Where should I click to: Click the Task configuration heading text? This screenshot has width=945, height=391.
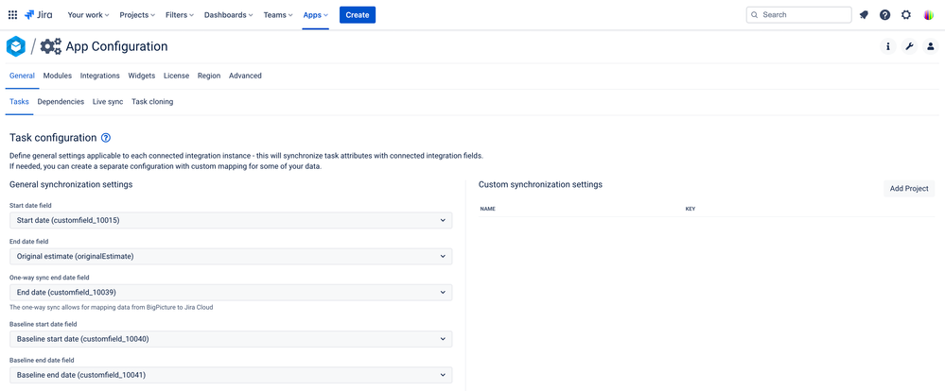[53, 138]
